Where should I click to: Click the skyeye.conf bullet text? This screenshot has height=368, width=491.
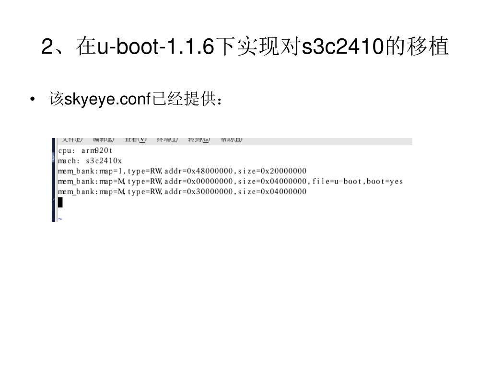tap(136, 99)
